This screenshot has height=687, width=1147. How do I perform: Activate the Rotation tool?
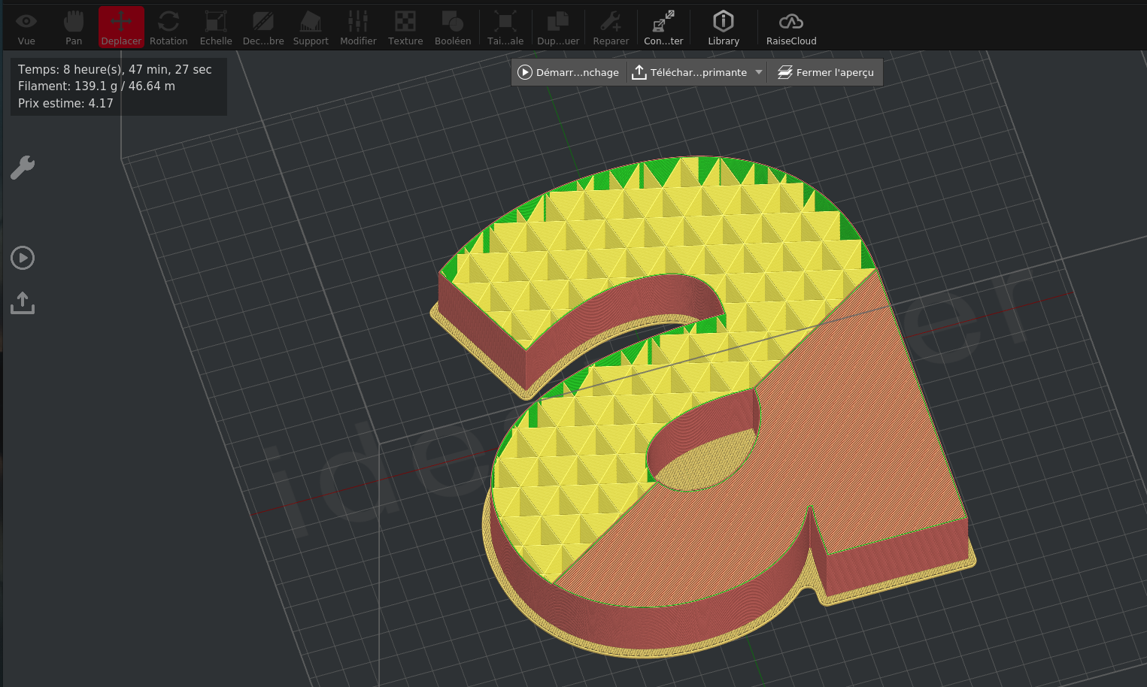[168, 28]
